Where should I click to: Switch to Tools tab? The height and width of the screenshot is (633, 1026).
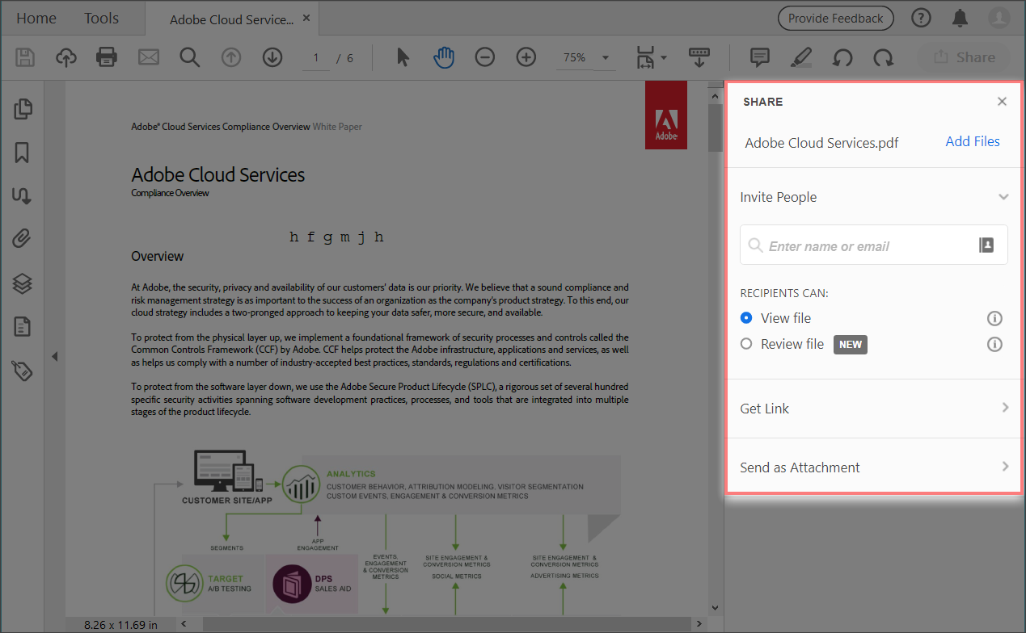(x=102, y=18)
